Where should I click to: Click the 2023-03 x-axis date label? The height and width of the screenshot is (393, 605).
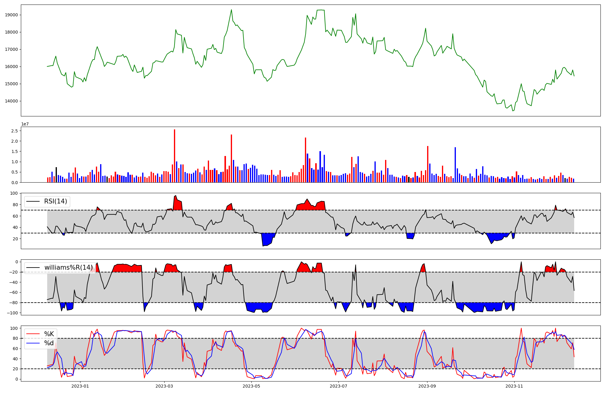click(x=164, y=386)
